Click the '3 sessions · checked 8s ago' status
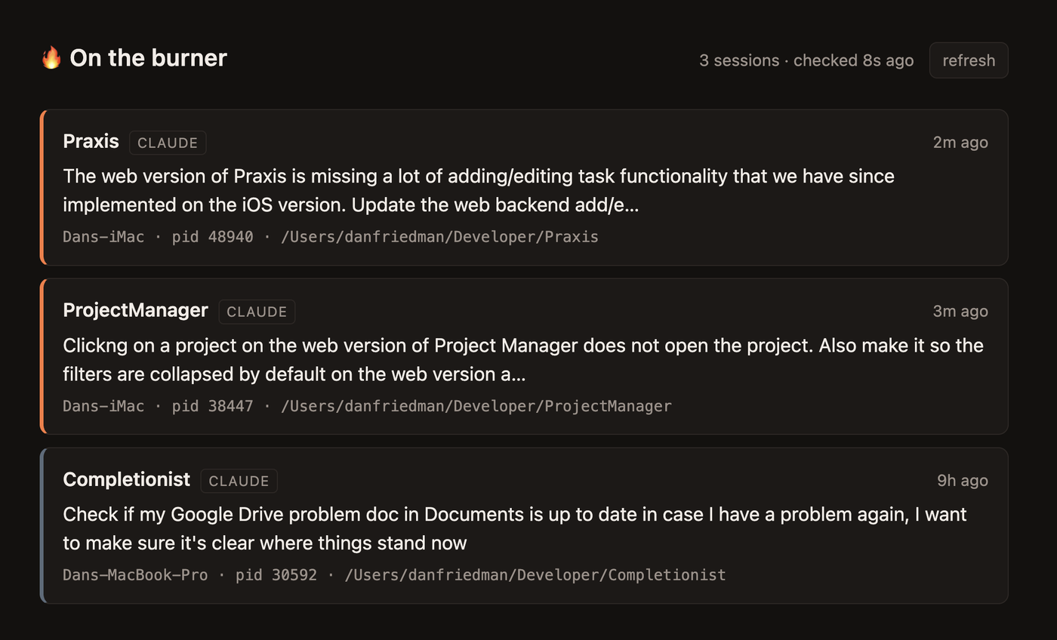 coord(806,60)
